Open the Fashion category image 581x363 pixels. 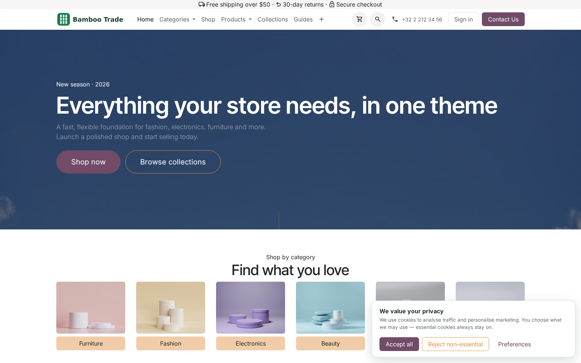click(171, 307)
